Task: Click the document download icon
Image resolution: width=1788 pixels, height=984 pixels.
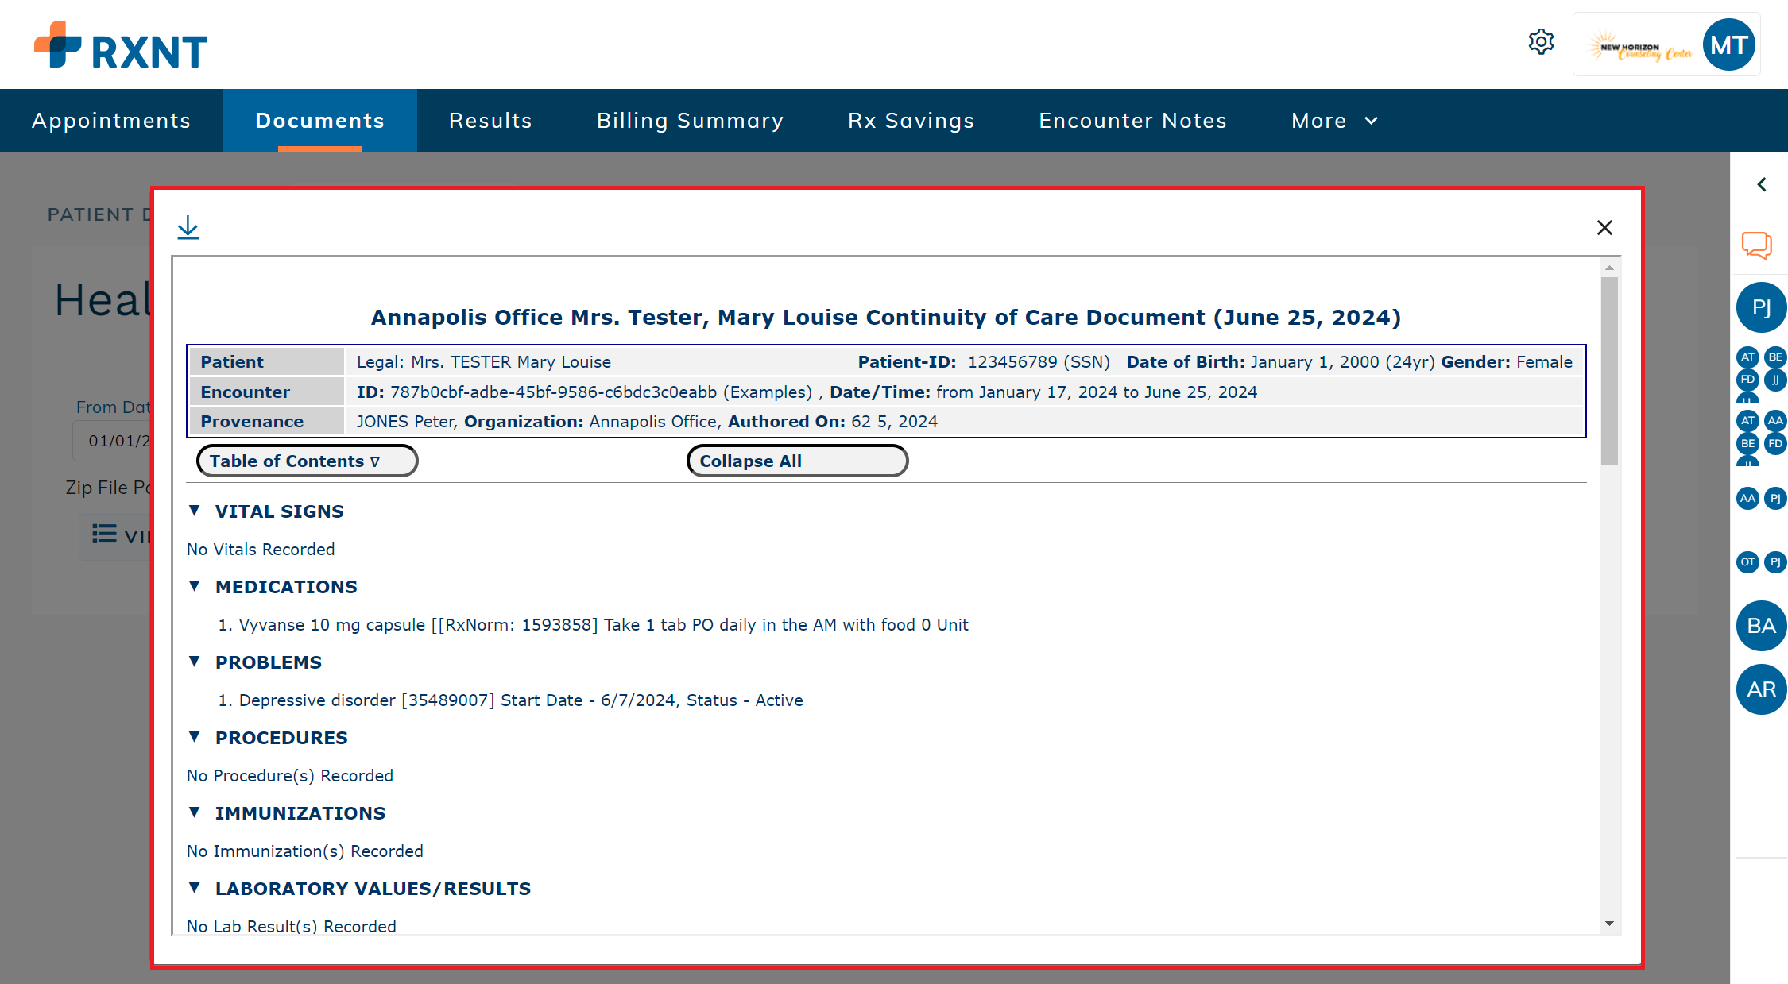Action: [x=188, y=227]
